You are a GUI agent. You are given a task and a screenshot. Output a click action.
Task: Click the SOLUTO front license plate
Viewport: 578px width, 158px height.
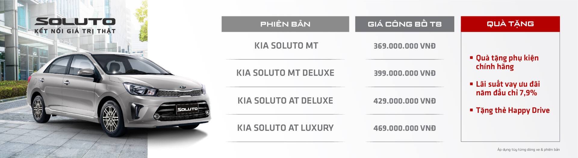tap(187, 109)
